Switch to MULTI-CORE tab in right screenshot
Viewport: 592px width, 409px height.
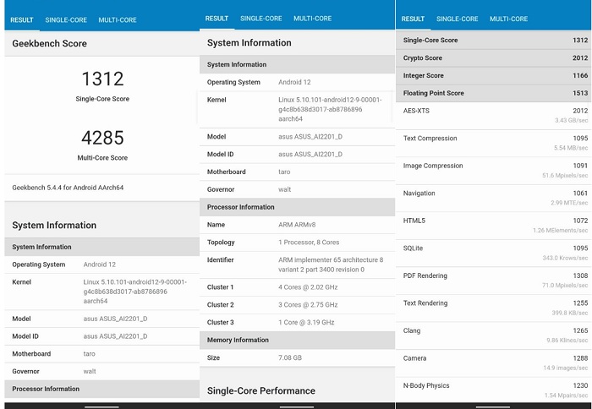point(508,19)
